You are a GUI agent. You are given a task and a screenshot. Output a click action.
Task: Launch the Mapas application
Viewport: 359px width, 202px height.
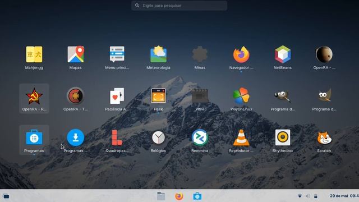pyautogui.click(x=76, y=54)
